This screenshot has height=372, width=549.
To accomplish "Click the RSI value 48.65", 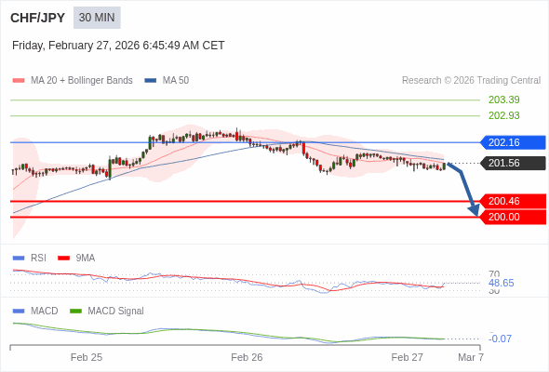I will (x=501, y=283).
